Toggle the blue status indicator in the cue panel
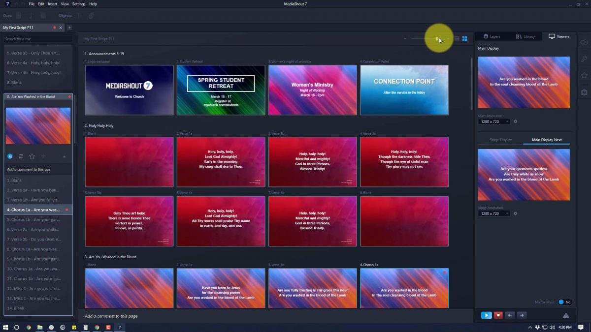The width and height of the screenshot is (591, 332). click(x=10, y=156)
